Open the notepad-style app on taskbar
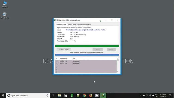Screen dimensions: 174x98 [78, 96]
